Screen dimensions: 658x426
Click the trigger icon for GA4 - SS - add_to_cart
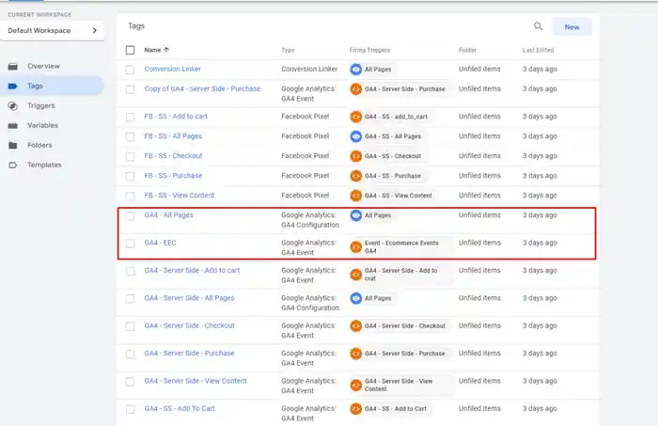click(x=356, y=117)
